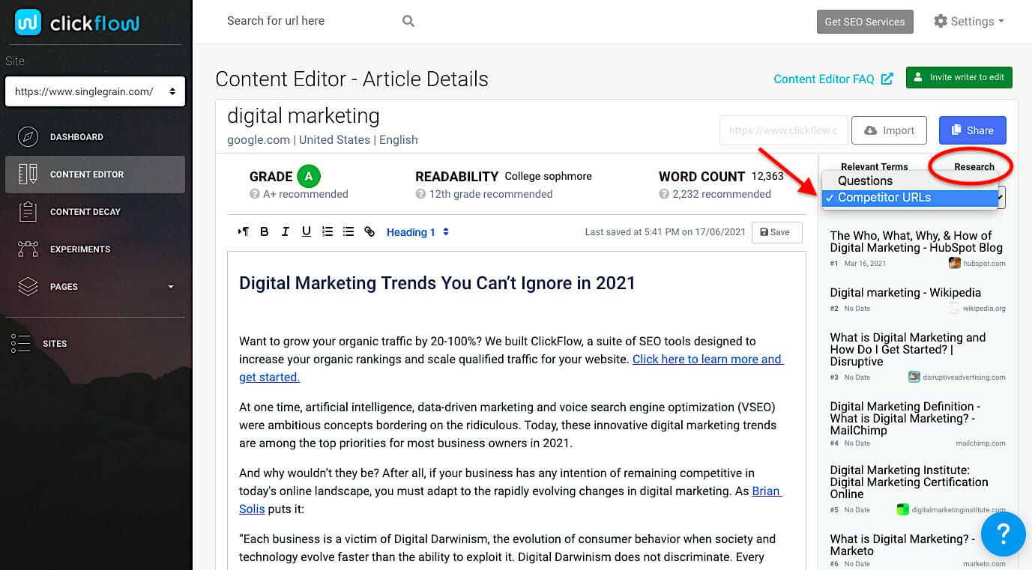1032x570 pixels.
Task: Click the search magnifier icon
Action: pyautogui.click(x=408, y=21)
